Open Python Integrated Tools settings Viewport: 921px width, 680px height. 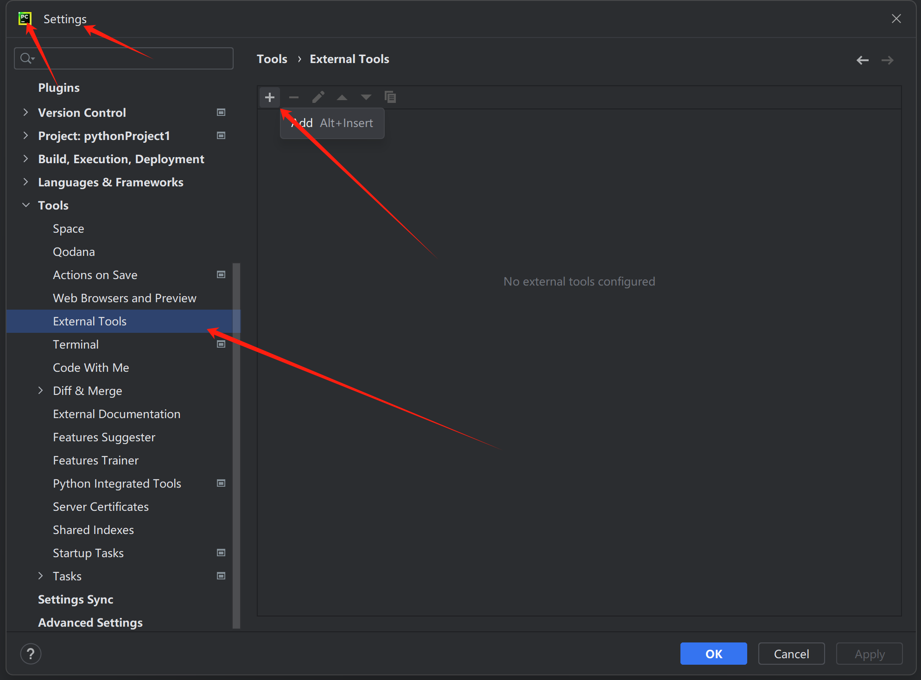tap(117, 483)
